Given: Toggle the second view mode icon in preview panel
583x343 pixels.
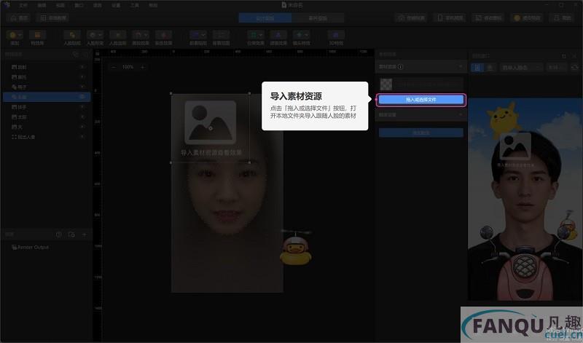Looking at the screenshot, I should click(x=490, y=67).
